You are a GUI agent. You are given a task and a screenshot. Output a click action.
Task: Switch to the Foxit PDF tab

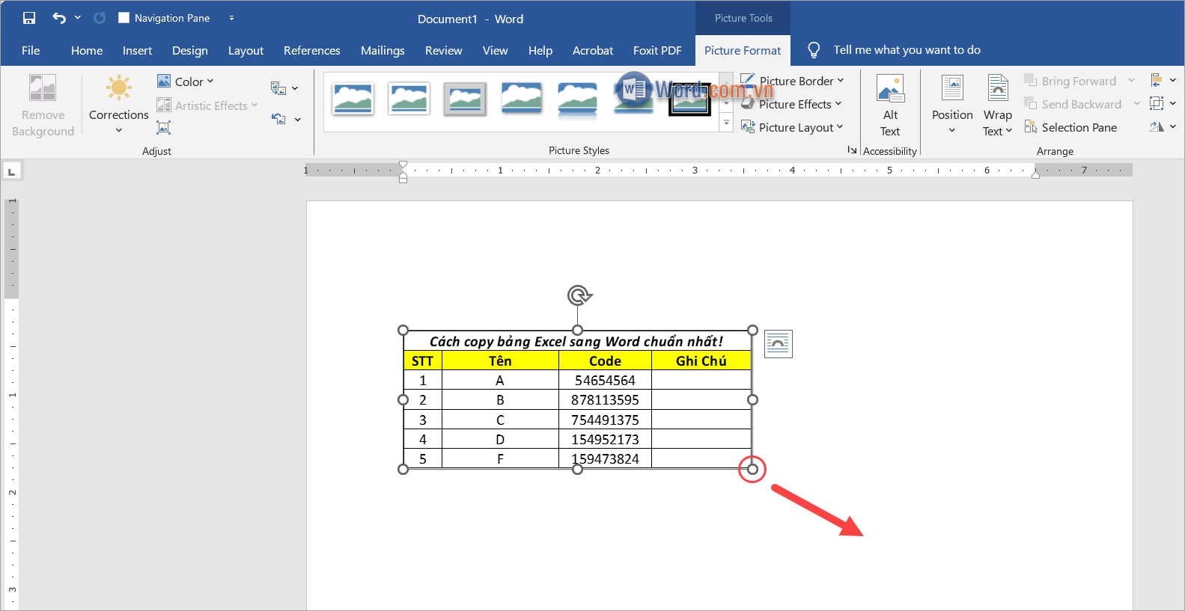tap(657, 50)
